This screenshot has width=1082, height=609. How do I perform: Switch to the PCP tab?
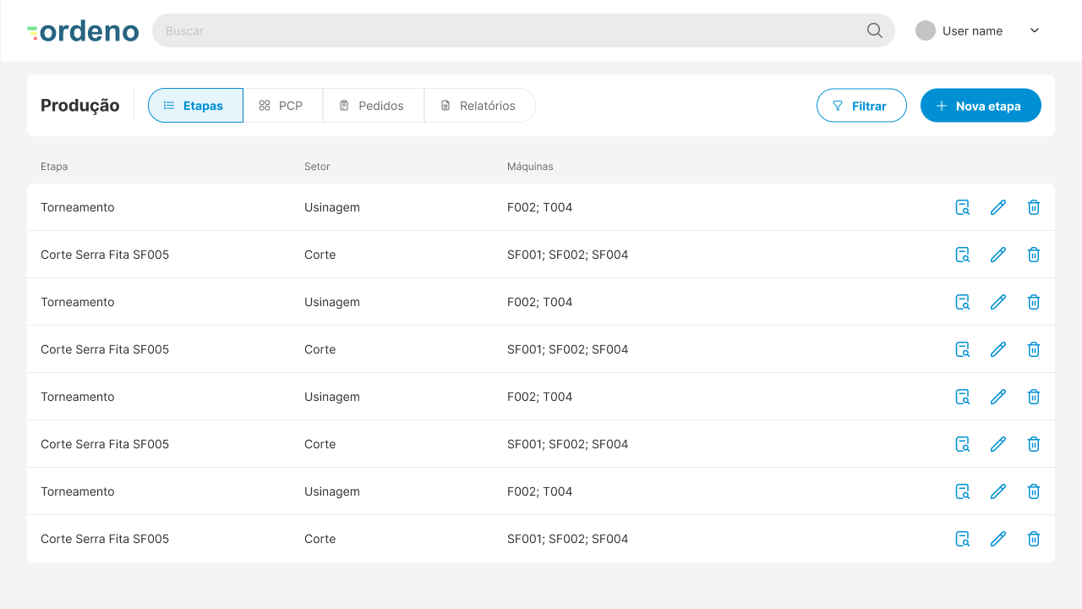click(282, 106)
